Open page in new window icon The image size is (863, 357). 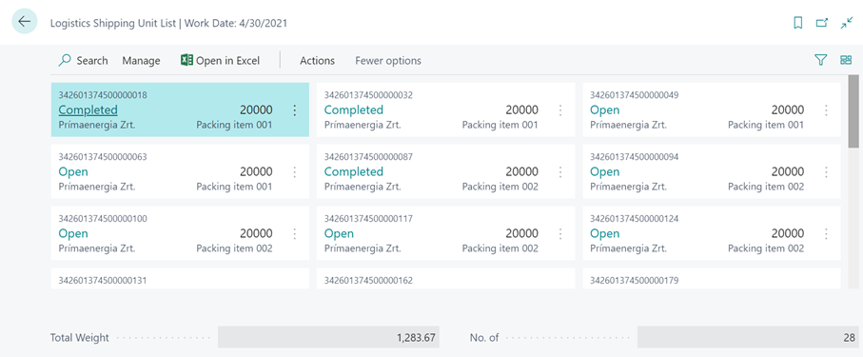[822, 23]
